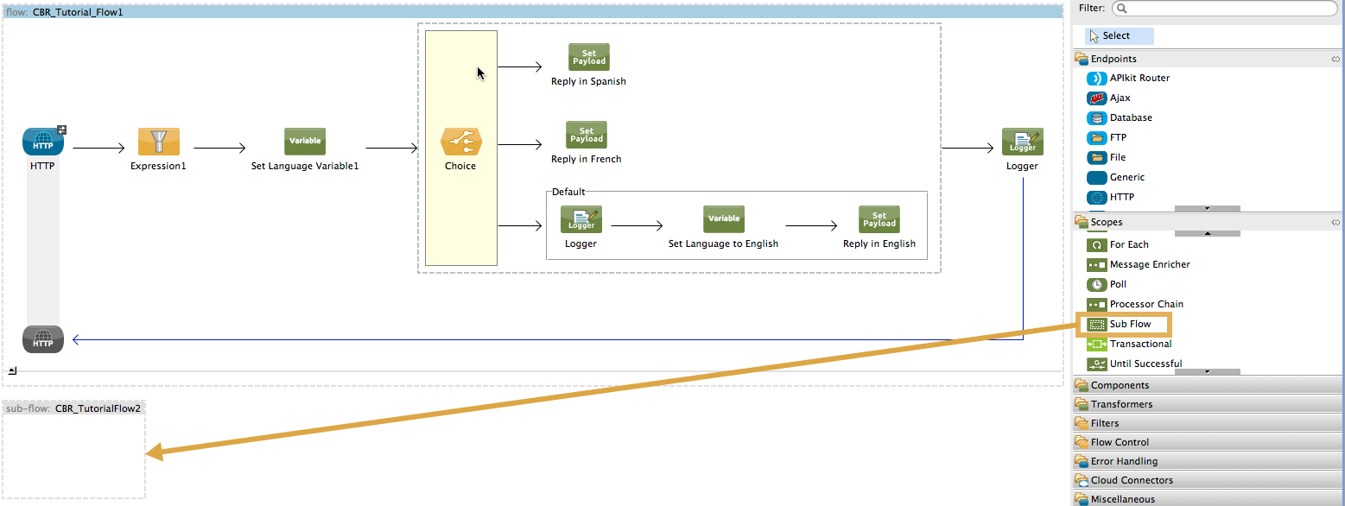Choose the Database endpoint in palette
Image resolution: width=1345 pixels, height=506 pixels.
click(x=1130, y=117)
